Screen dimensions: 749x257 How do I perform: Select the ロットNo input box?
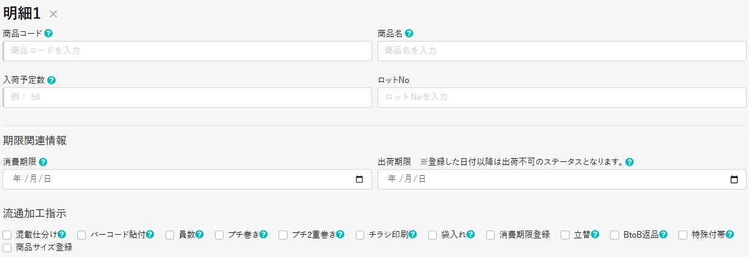pos(562,98)
